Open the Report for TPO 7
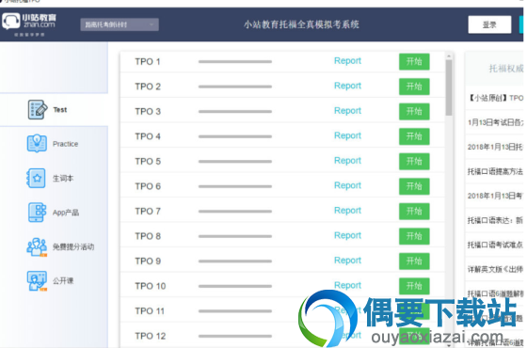 pyautogui.click(x=347, y=211)
